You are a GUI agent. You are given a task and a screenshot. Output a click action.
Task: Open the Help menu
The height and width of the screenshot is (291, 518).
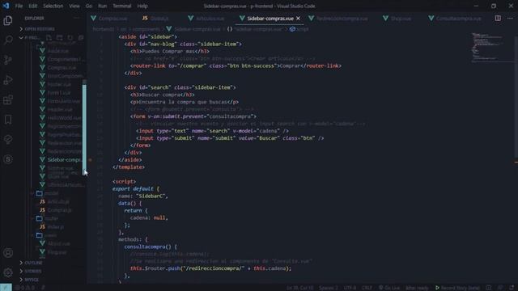pos(142,6)
